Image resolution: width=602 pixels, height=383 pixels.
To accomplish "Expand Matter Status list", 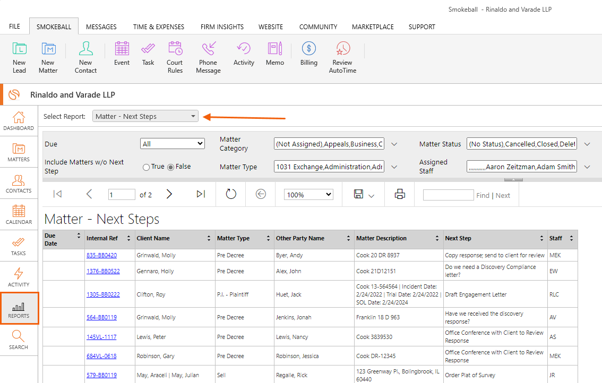I will click(x=587, y=144).
